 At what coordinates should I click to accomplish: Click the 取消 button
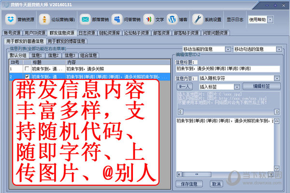tap(216, 184)
